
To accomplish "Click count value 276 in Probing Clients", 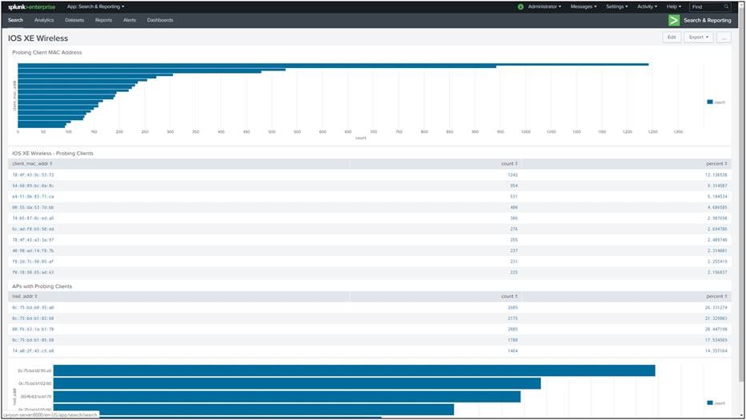I will tap(514, 230).
